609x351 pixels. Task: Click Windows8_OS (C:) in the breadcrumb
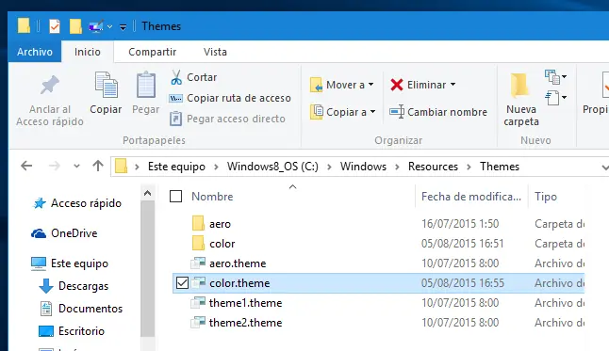click(x=272, y=167)
